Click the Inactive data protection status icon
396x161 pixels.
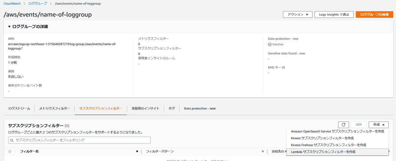coord(270,44)
